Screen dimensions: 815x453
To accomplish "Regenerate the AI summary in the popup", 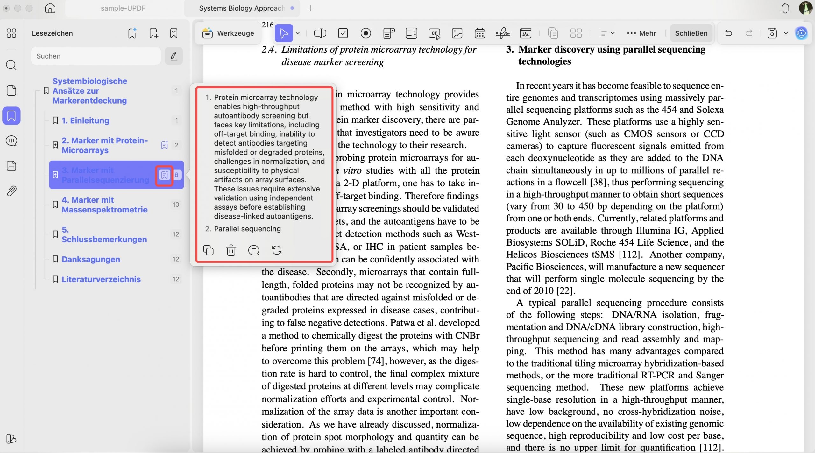I will 277,250.
